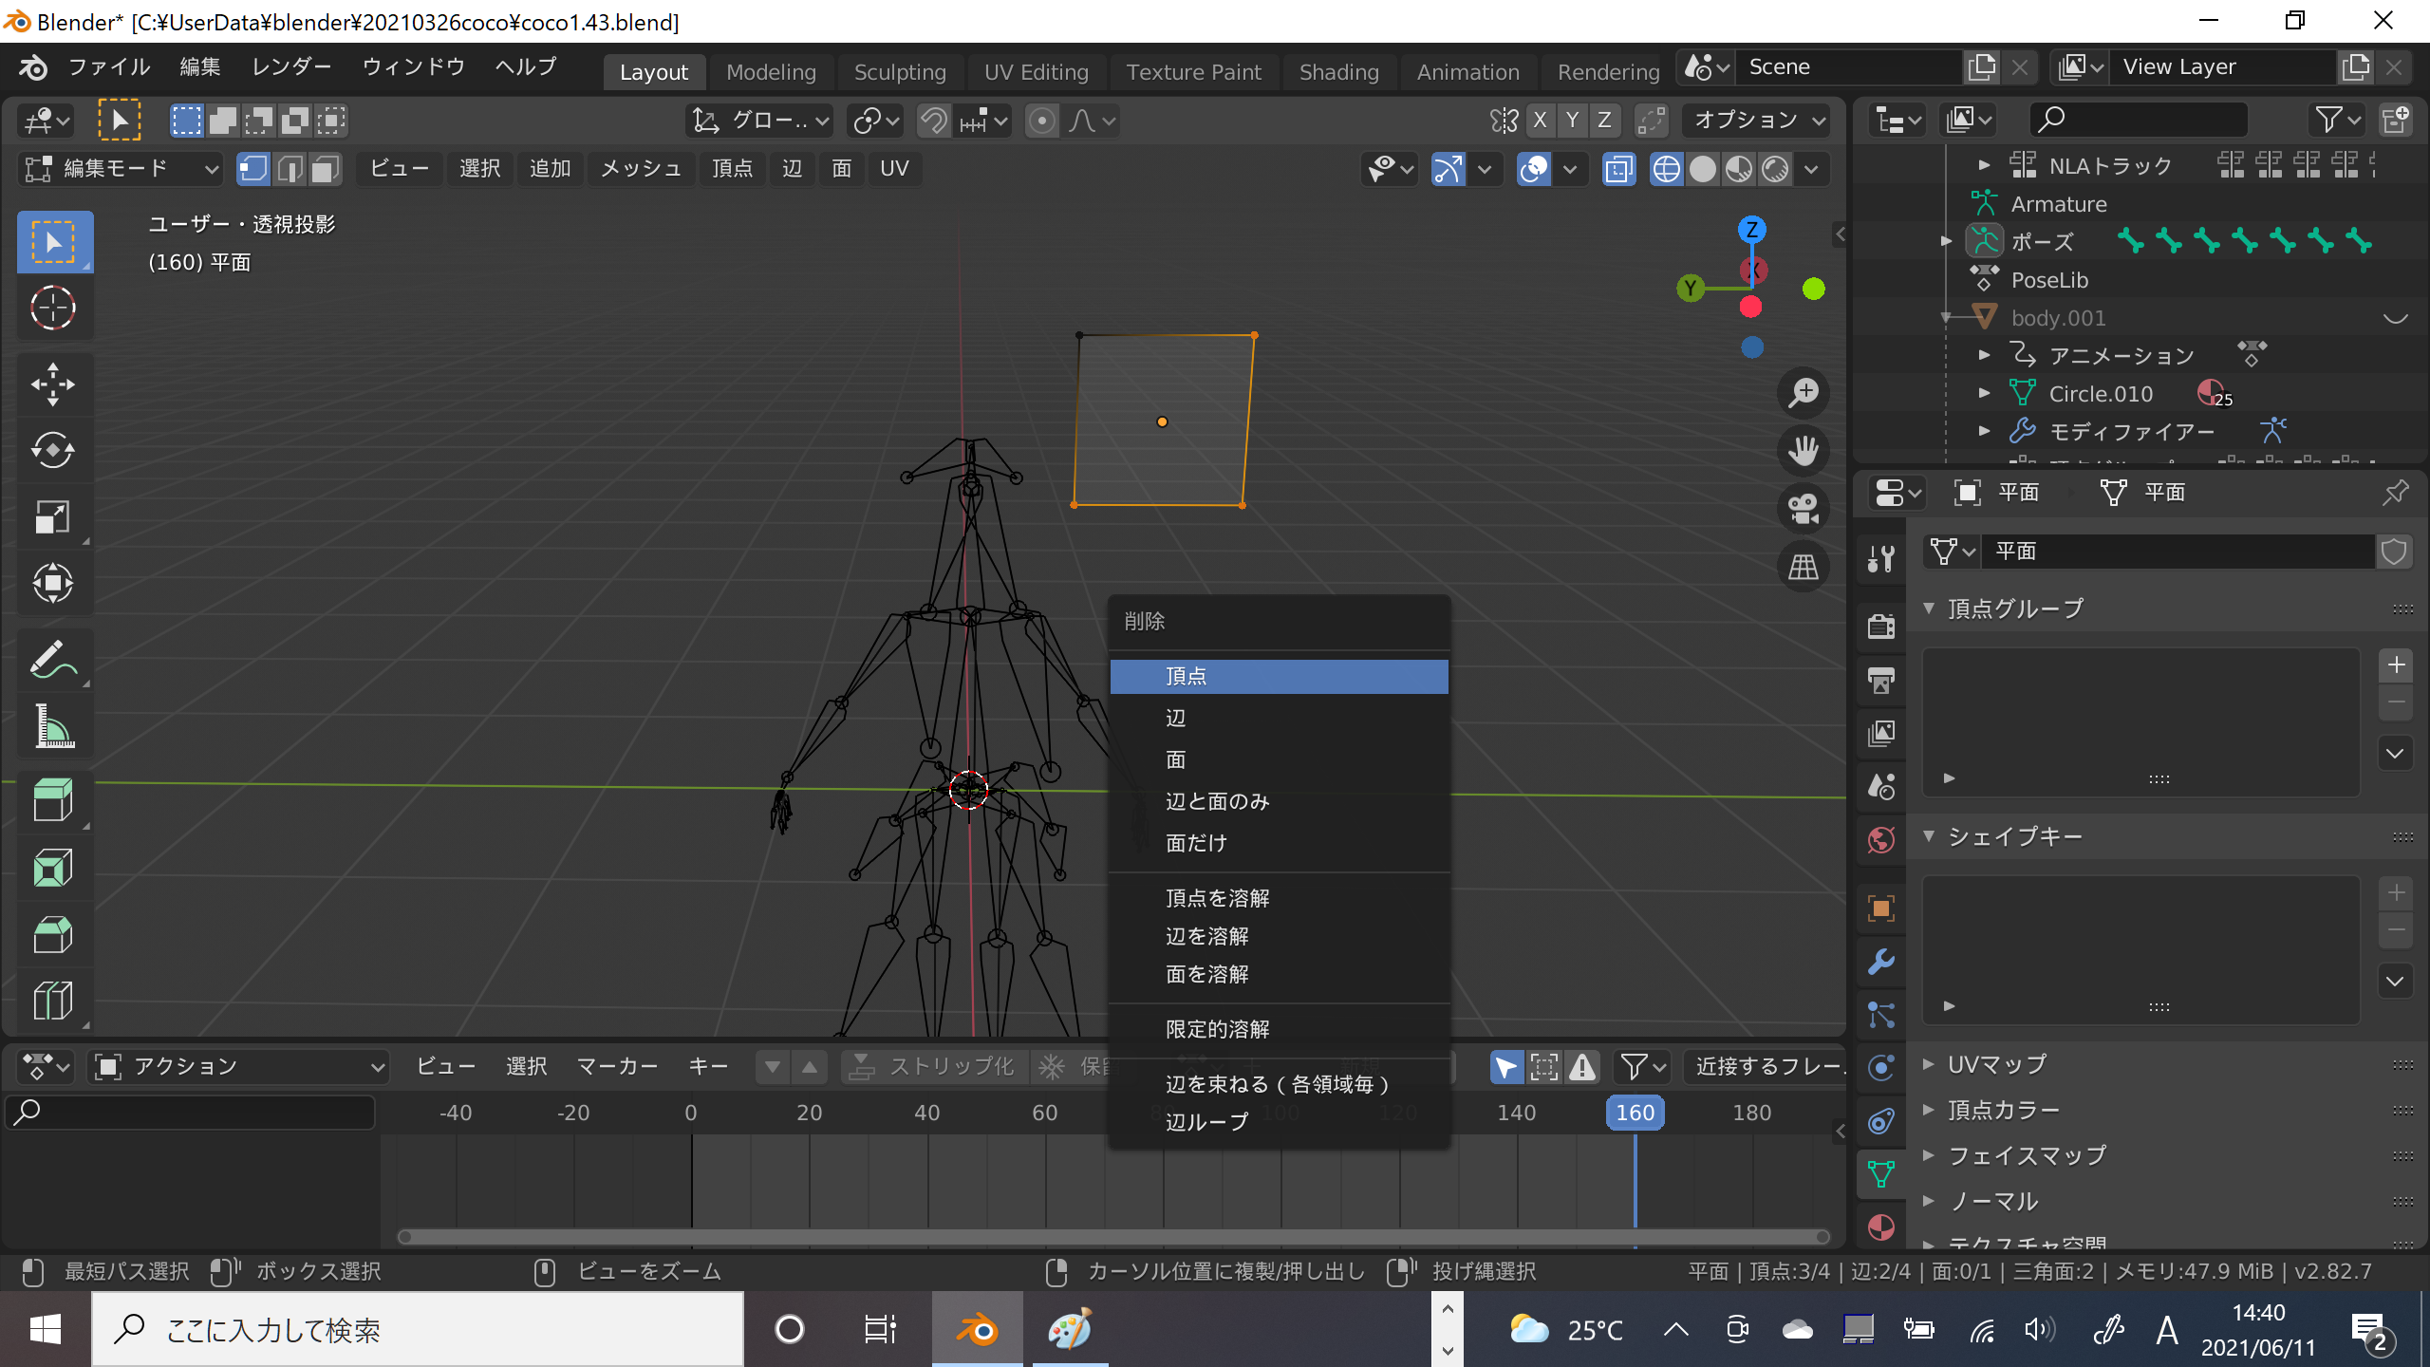Choose 面 in the delete menu
Screen dimensions: 2430x1367
pos(1176,759)
